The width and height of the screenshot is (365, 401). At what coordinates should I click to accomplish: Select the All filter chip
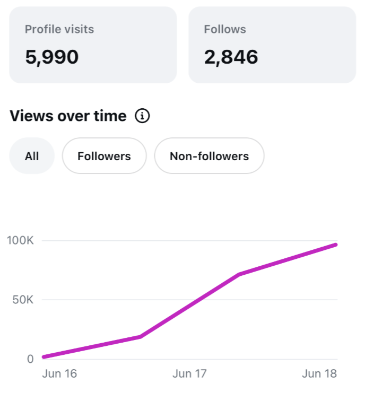pos(32,156)
